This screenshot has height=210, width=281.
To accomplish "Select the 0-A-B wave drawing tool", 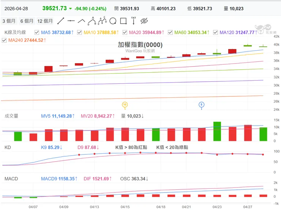I will [x=92, y=21].
